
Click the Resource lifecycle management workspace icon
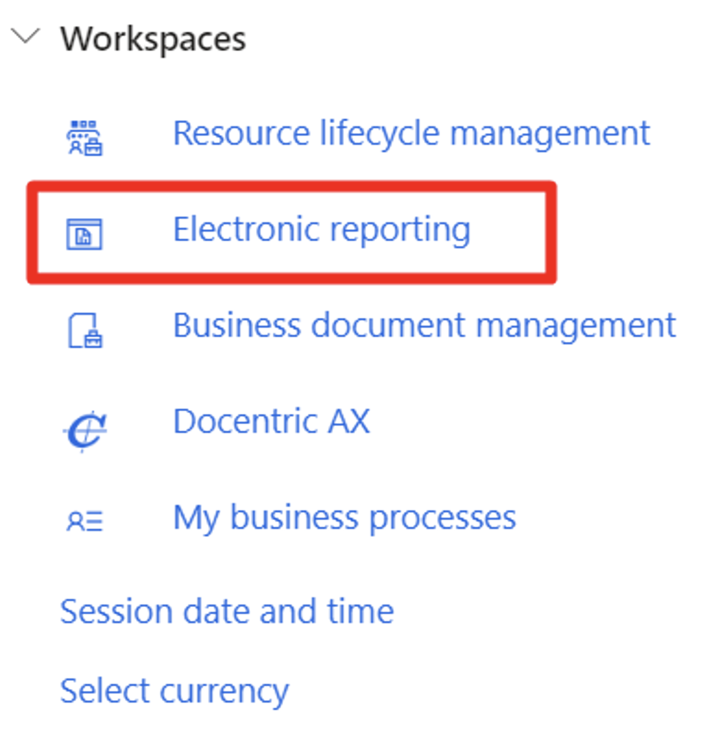tap(85, 138)
